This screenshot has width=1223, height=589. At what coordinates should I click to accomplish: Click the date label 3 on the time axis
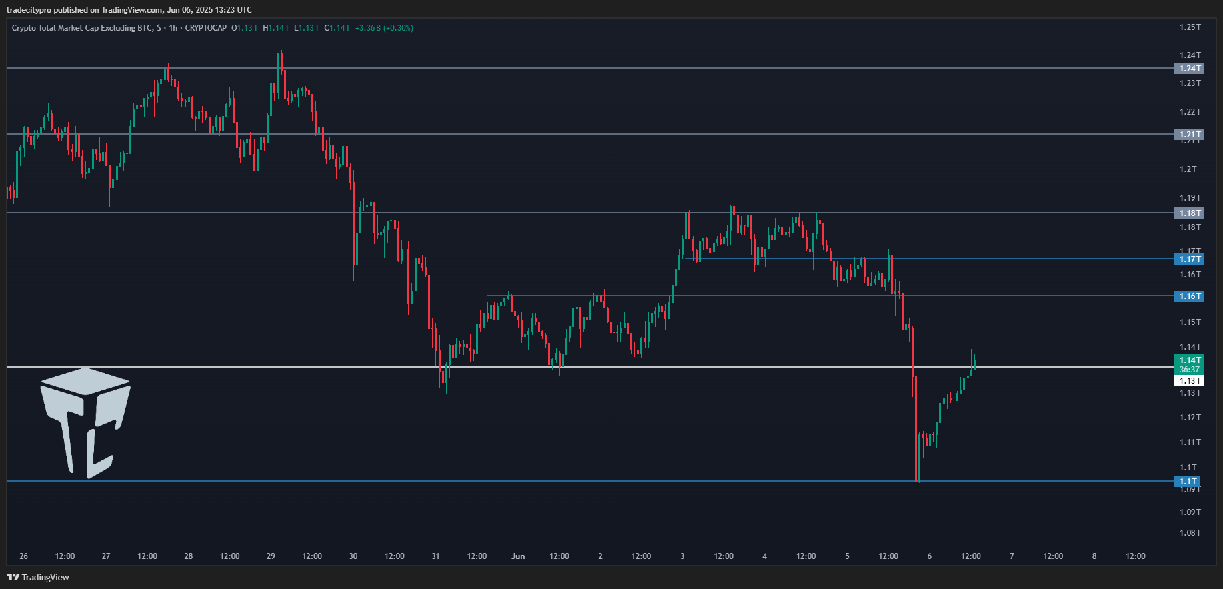[x=682, y=556]
